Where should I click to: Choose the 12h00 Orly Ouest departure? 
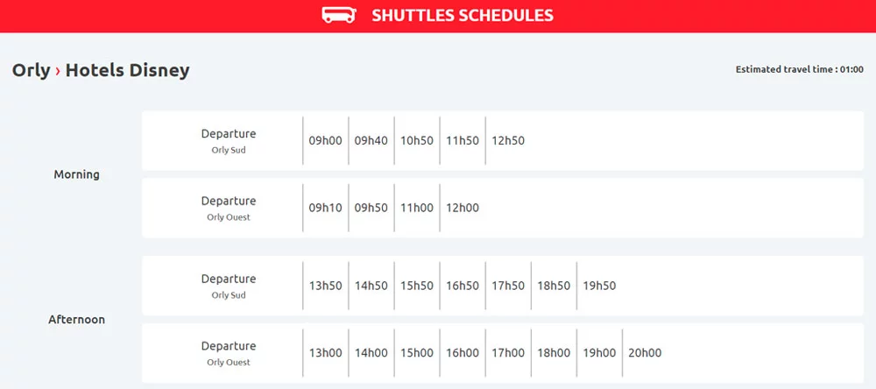click(x=463, y=208)
